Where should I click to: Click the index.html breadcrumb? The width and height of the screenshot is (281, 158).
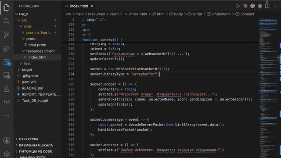click(x=136, y=14)
